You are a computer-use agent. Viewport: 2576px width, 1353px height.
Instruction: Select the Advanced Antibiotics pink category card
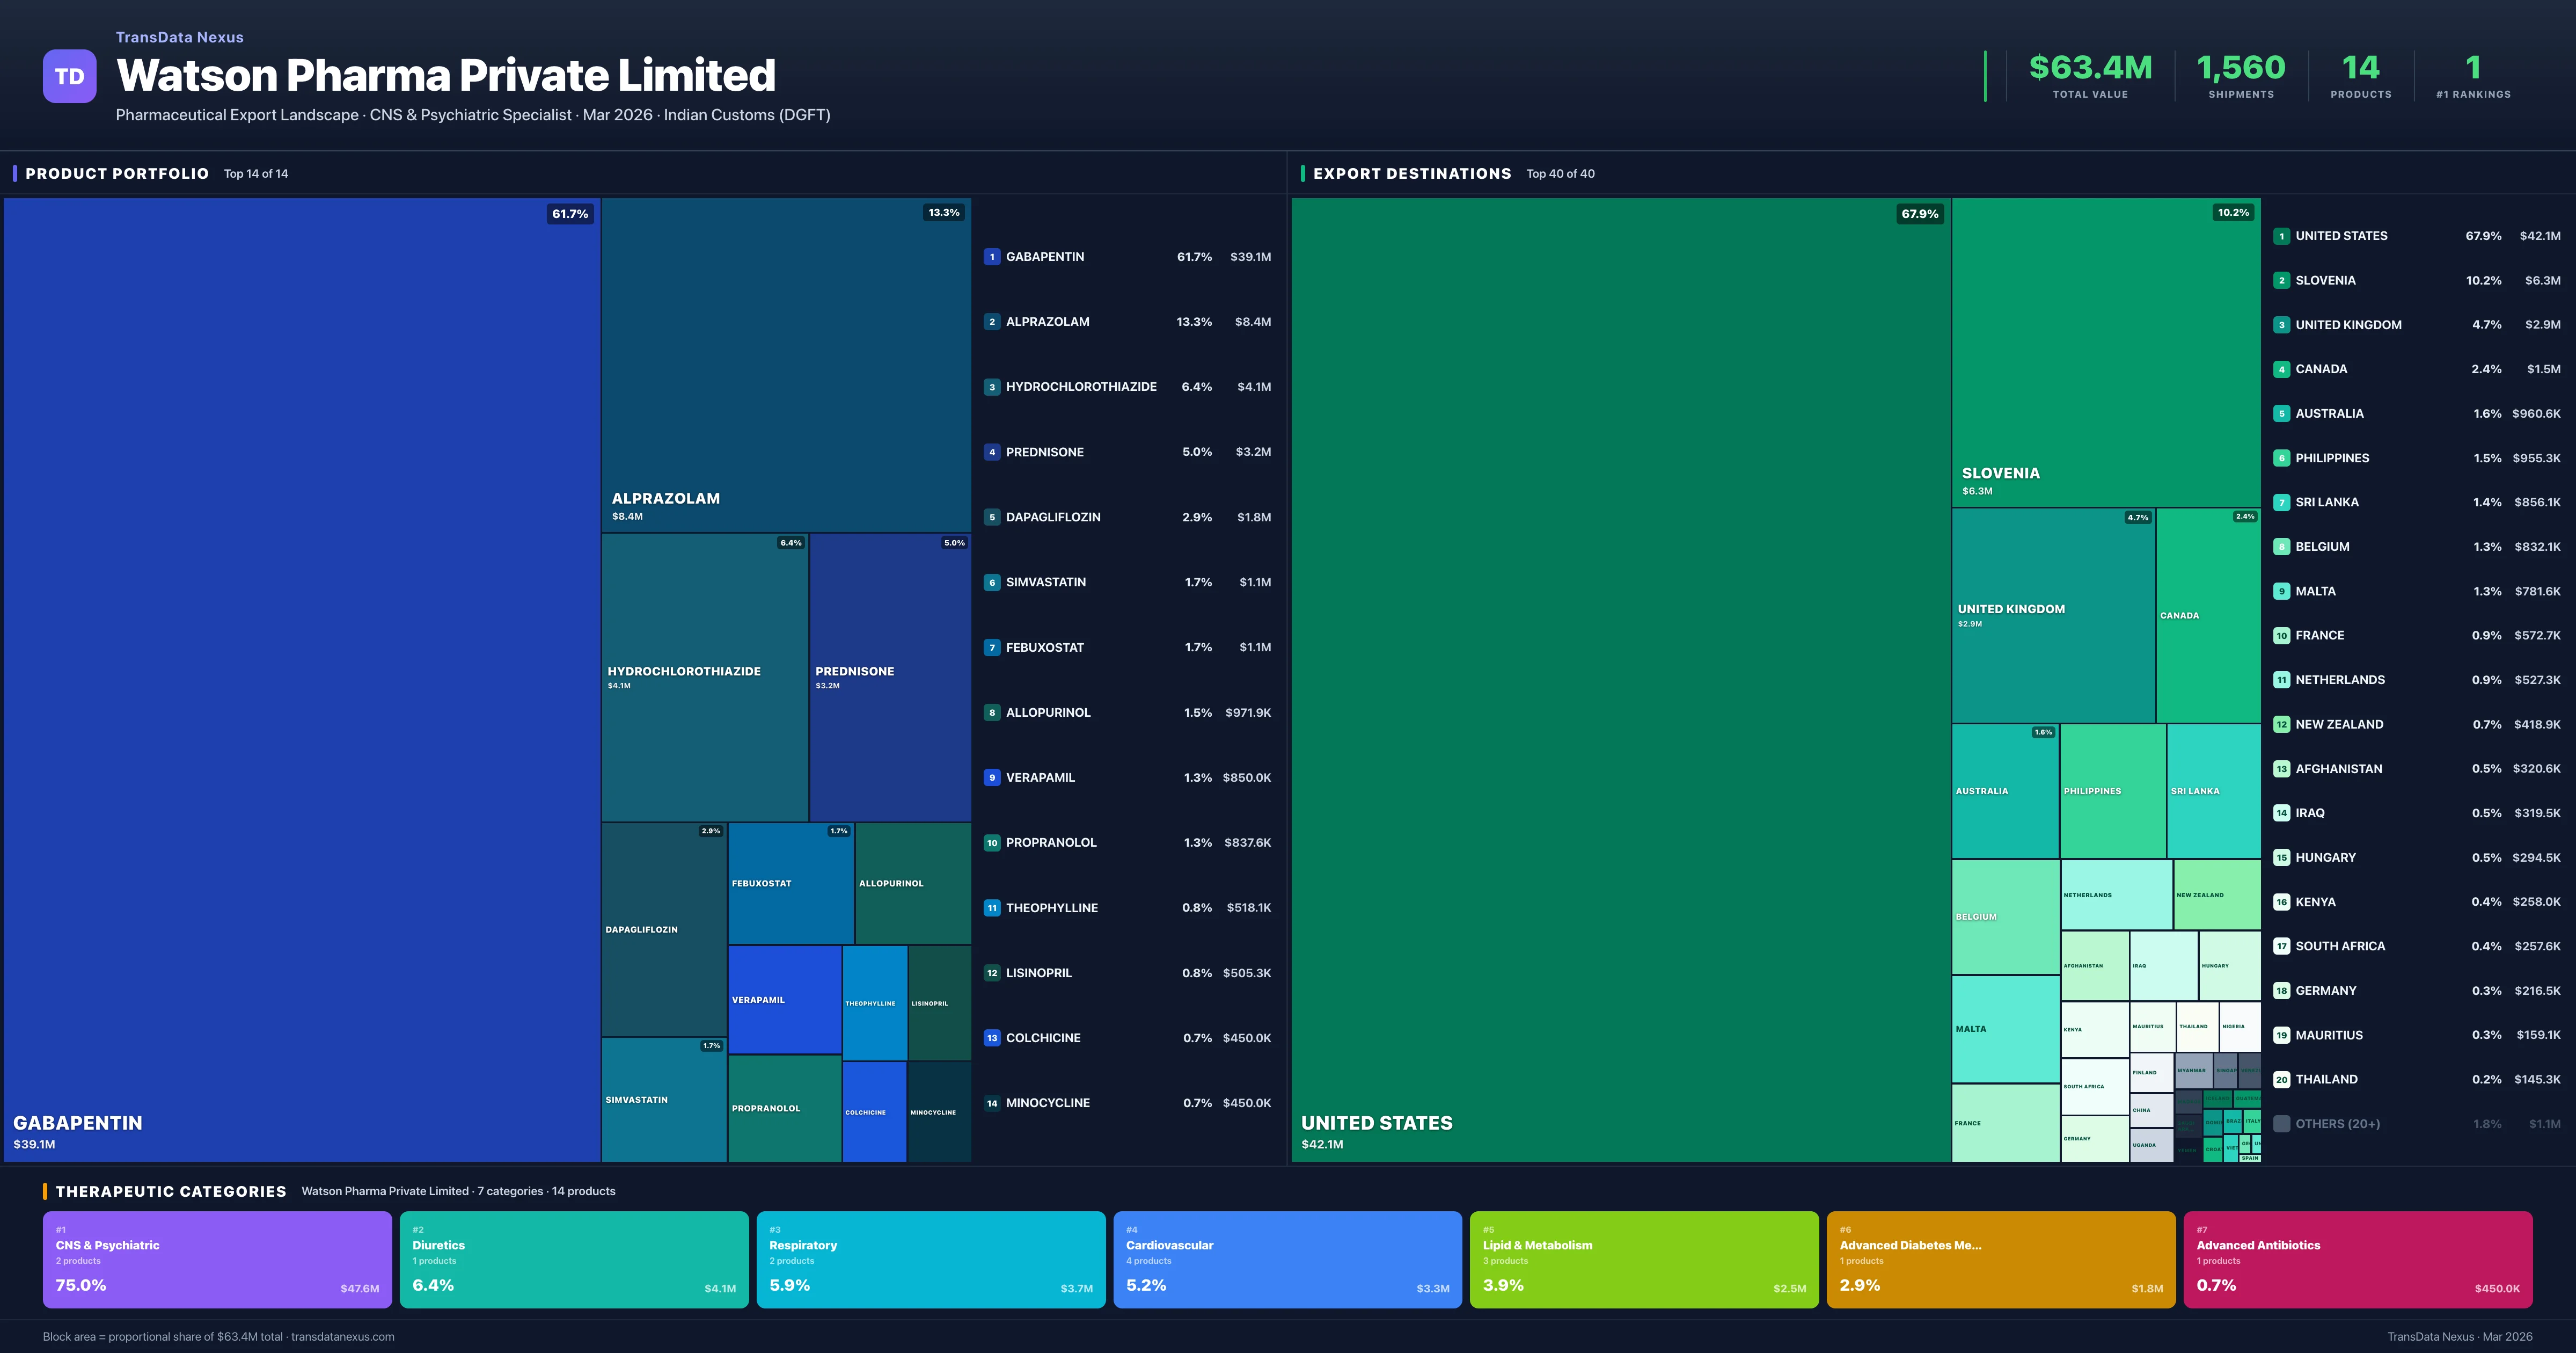coord(2358,1259)
